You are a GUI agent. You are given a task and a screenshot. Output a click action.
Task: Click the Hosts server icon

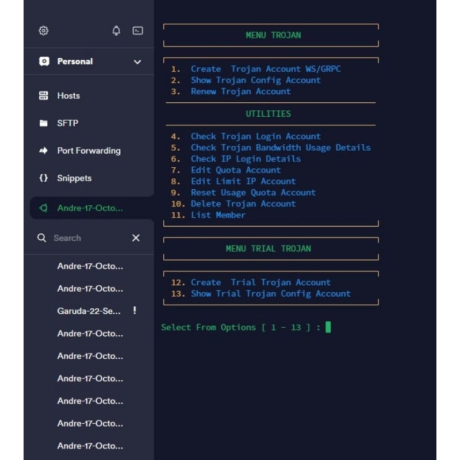[44, 95]
